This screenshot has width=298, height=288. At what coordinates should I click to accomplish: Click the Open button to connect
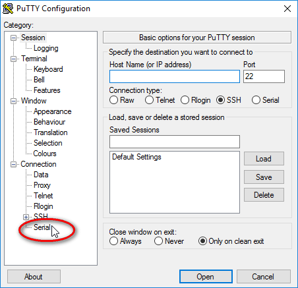pyautogui.click(x=206, y=277)
